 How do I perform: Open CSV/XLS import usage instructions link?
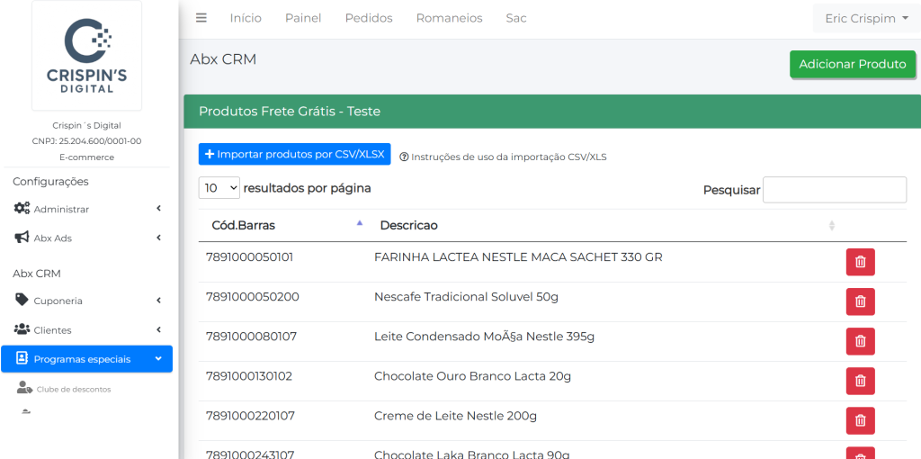click(x=508, y=157)
